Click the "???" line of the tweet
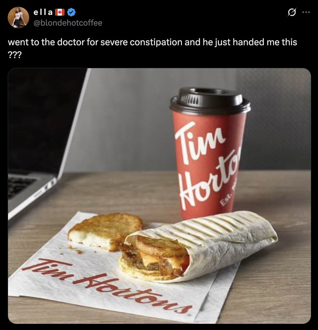The image size is (318, 330). tap(15, 55)
